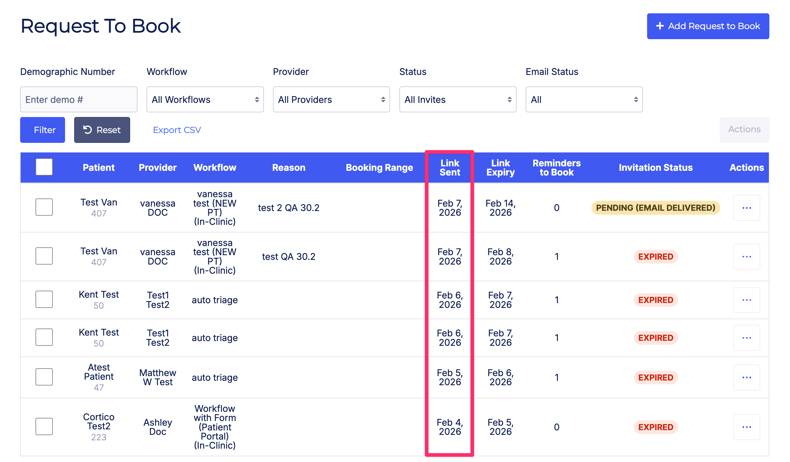Image resolution: width=790 pixels, height=462 pixels.
Task: Click the Enter demo # input field
Action: (x=78, y=100)
